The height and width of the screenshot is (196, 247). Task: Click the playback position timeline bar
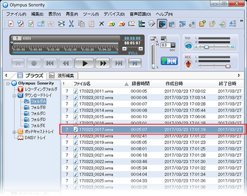[65, 44]
